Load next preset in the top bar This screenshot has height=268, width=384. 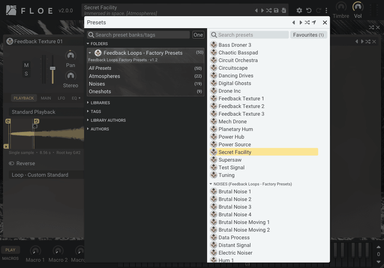pyautogui.click(x=262, y=11)
